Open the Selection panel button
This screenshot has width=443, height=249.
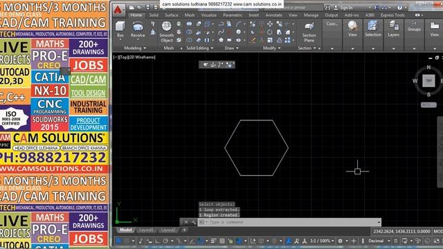tap(373, 29)
